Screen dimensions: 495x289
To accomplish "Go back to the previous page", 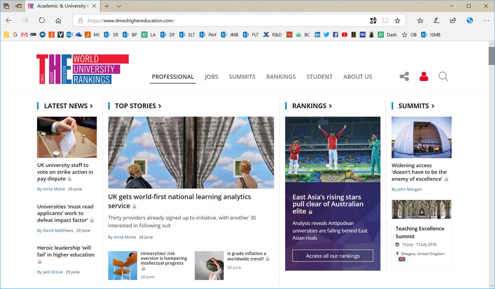I will (9, 21).
